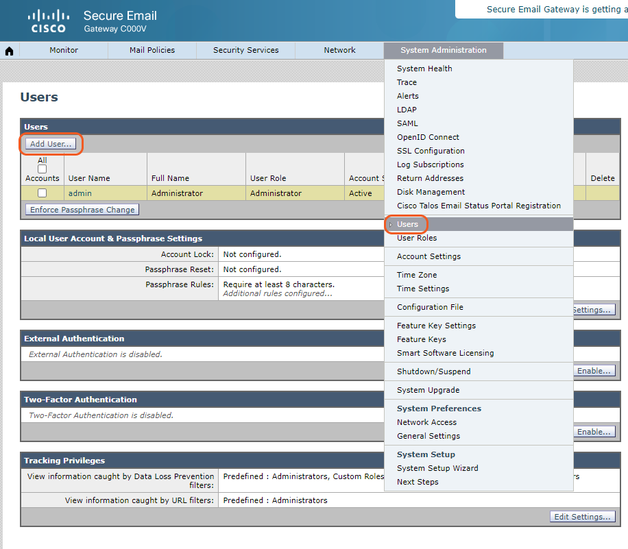Select the admin user checkbox
Screen dimensions: 628x549
(x=42, y=193)
